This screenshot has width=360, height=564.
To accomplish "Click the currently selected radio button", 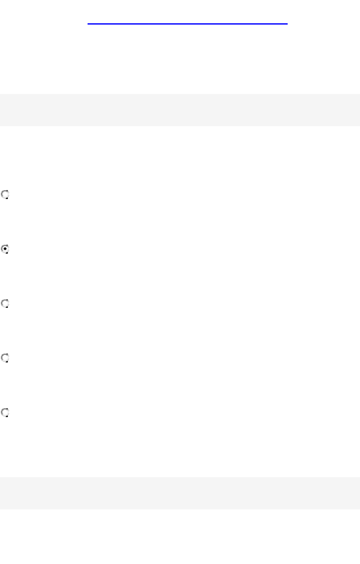I will [5, 249].
